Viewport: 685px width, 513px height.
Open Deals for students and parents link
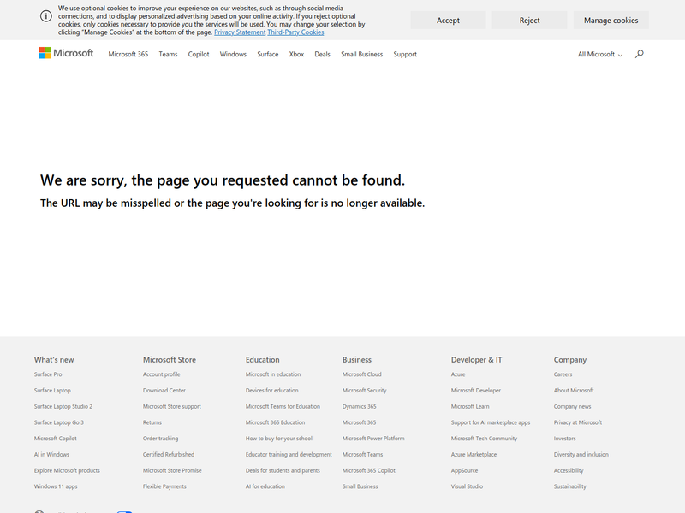click(283, 470)
